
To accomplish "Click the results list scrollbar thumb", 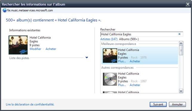I will [181, 50].
